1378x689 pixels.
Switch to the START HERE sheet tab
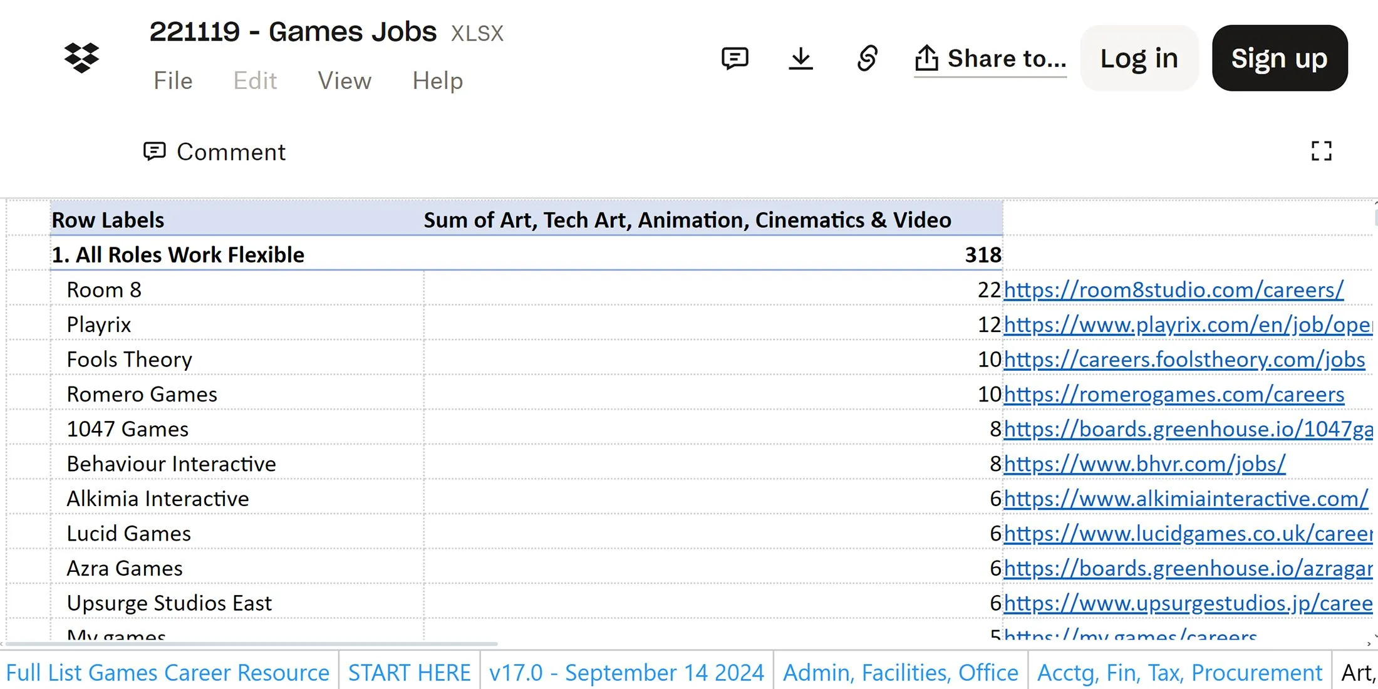tap(410, 672)
